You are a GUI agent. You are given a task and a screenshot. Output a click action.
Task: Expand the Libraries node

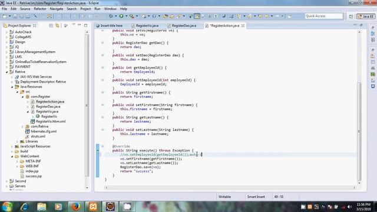click(17, 141)
